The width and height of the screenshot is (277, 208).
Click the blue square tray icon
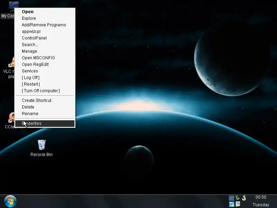point(231,198)
